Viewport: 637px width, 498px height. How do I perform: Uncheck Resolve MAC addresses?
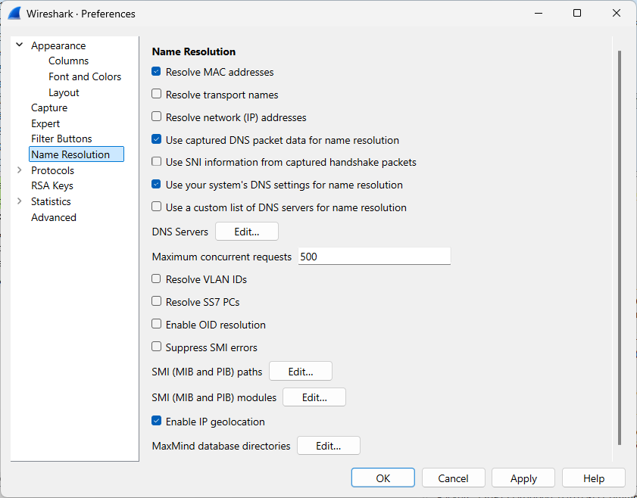tap(156, 72)
